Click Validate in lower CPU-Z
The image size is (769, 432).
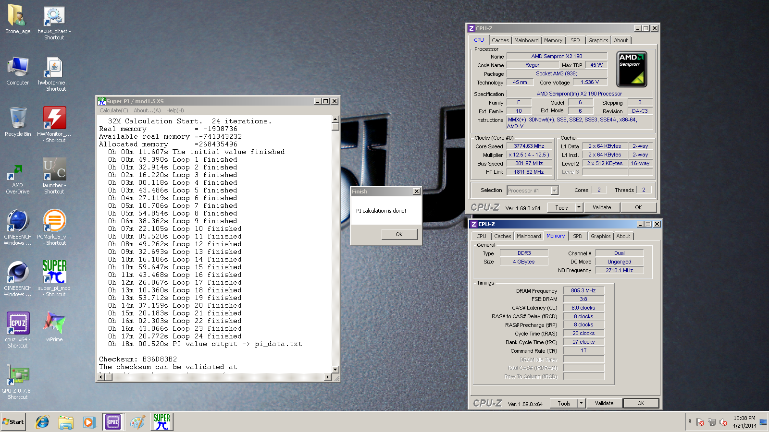604,404
